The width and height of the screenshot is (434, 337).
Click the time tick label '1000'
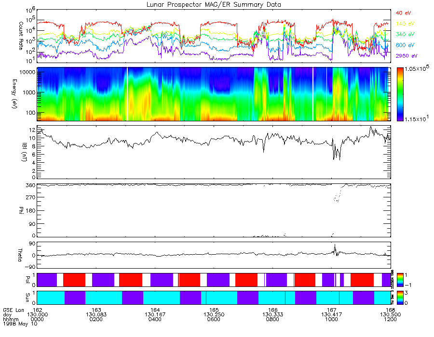click(332, 319)
